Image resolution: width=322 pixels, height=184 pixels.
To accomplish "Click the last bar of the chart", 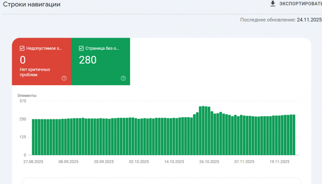I will click(x=294, y=135).
